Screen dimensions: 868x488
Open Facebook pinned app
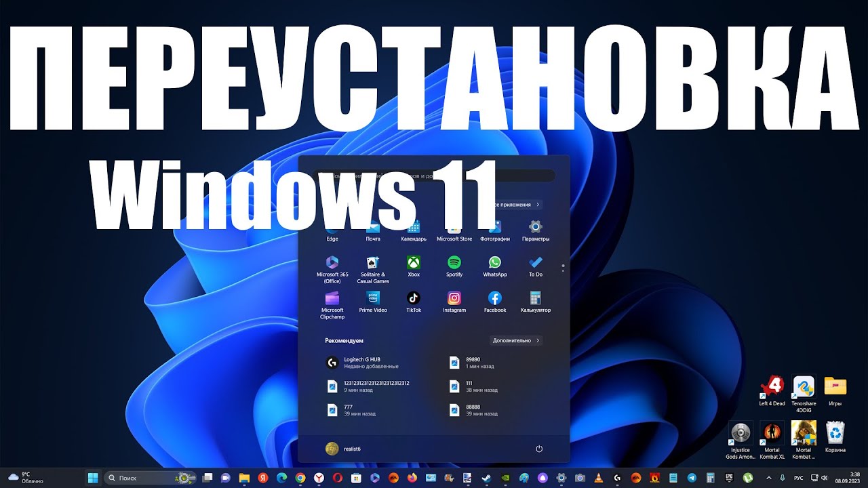(495, 302)
